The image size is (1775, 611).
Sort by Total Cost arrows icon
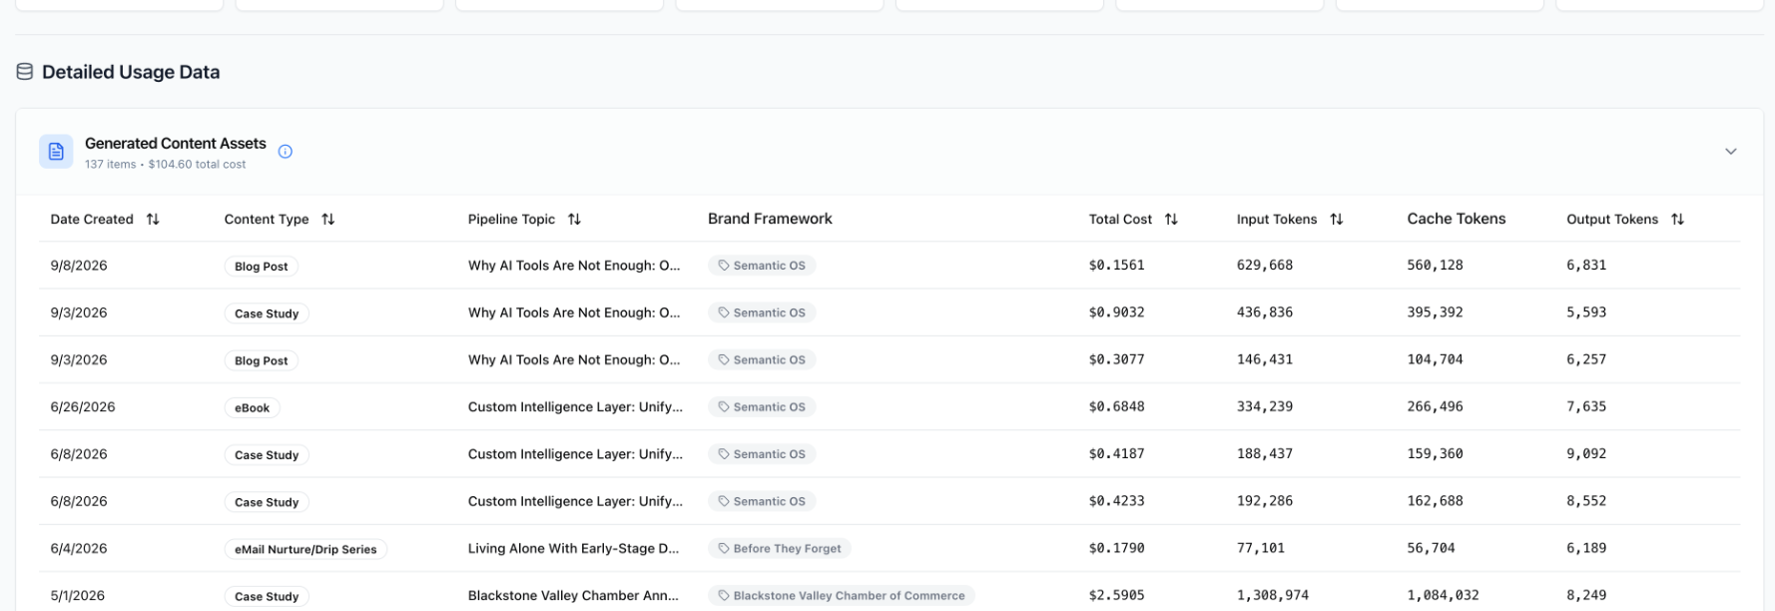pyautogui.click(x=1171, y=220)
